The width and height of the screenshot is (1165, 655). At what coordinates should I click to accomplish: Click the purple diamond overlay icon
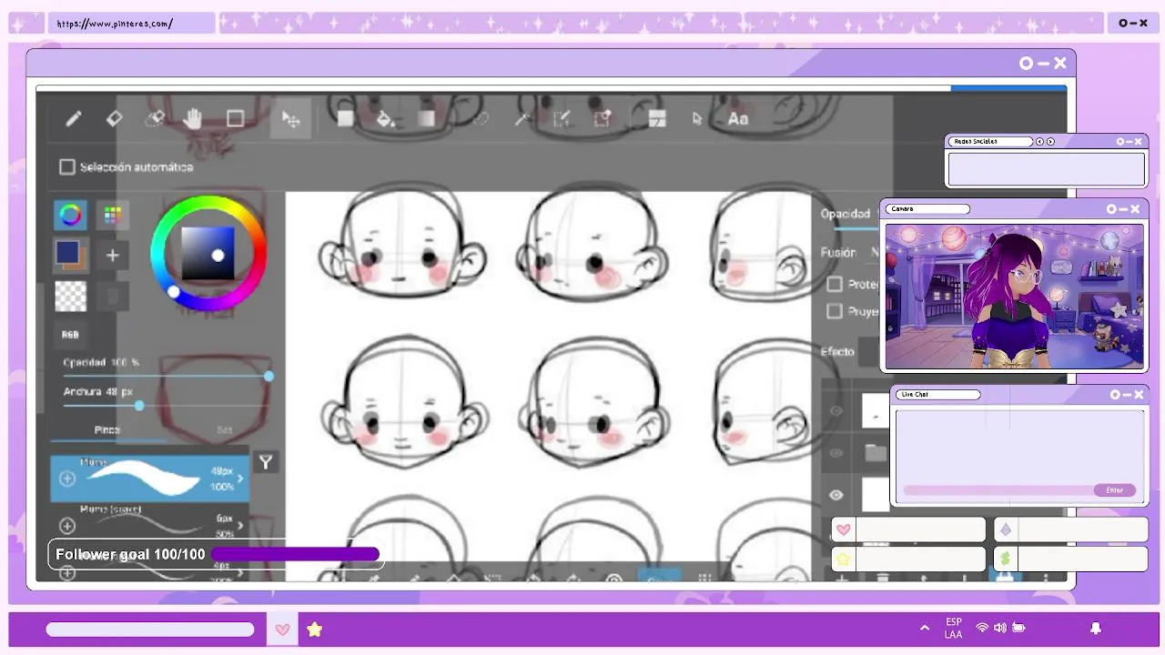pyautogui.click(x=1006, y=529)
